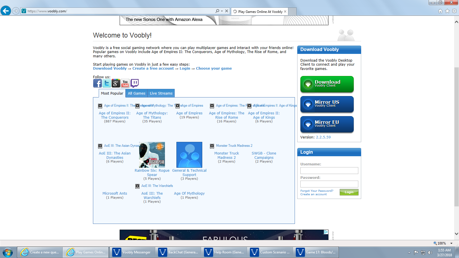Follow the Login step link in the intro text
Viewport: 459px width, 258px height.
click(185, 69)
